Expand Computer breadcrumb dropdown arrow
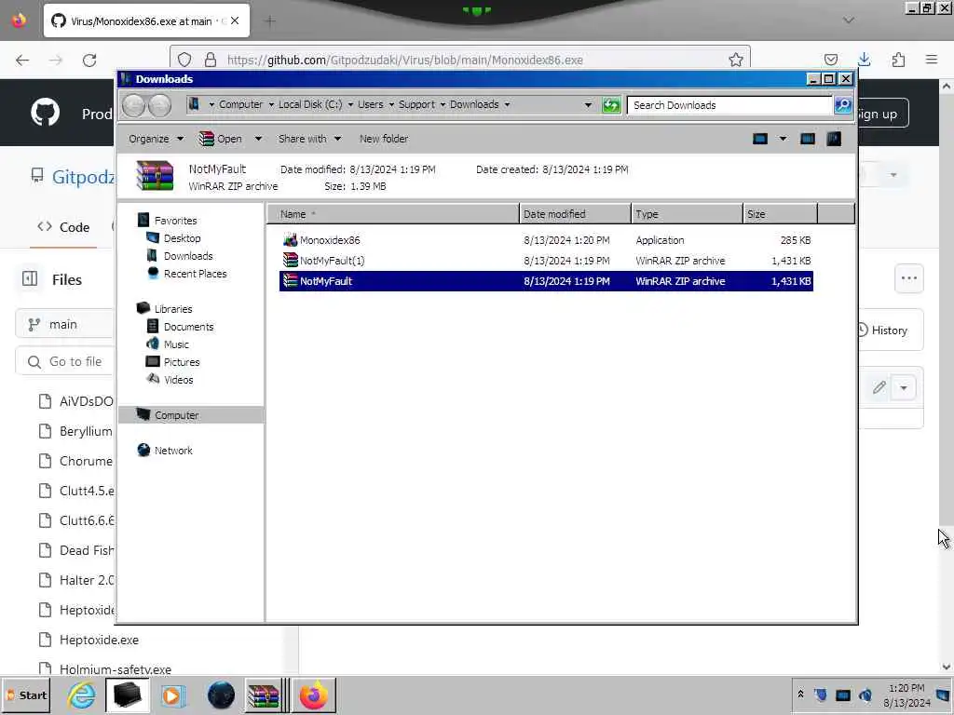 [271, 104]
